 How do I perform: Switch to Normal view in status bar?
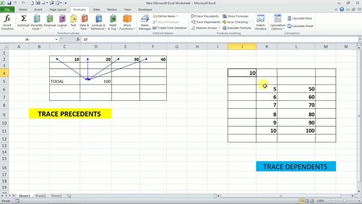(301, 201)
